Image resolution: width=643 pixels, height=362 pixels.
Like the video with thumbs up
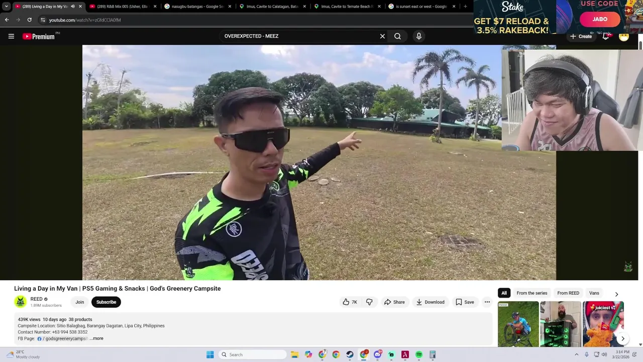(350, 302)
